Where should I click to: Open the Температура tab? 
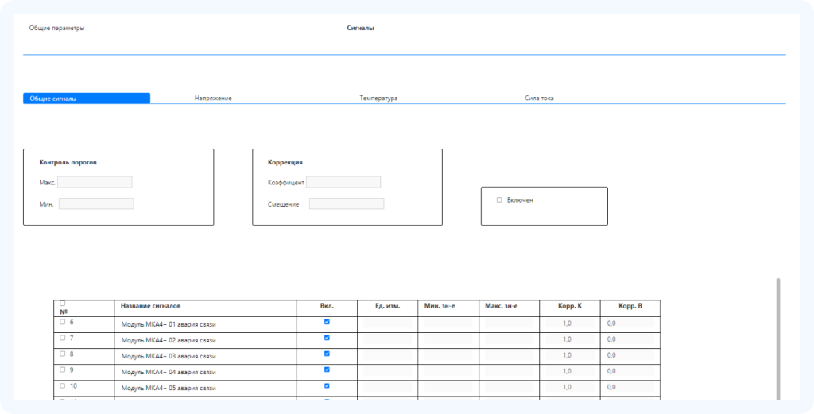pos(378,98)
